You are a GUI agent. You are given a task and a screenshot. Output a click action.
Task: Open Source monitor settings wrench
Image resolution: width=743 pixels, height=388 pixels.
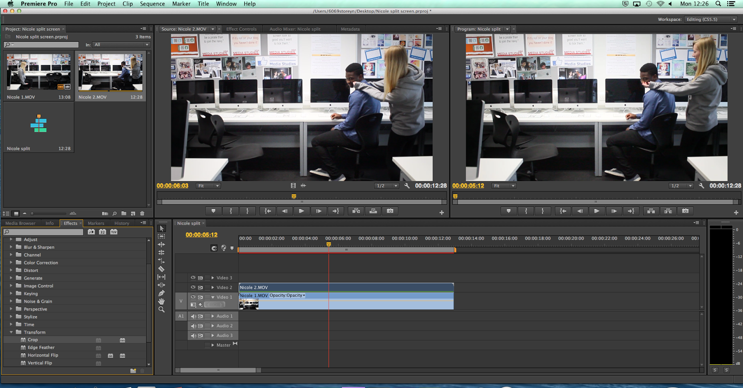click(407, 186)
